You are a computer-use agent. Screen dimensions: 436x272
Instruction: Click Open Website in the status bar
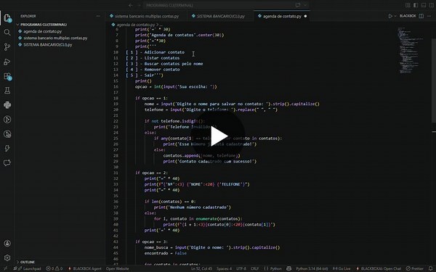(117, 268)
